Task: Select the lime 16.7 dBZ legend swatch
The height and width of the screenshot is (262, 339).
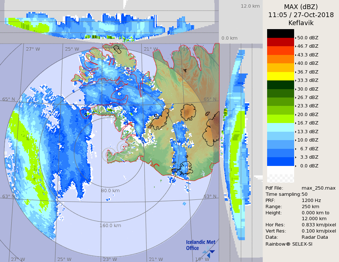Action: point(280,119)
